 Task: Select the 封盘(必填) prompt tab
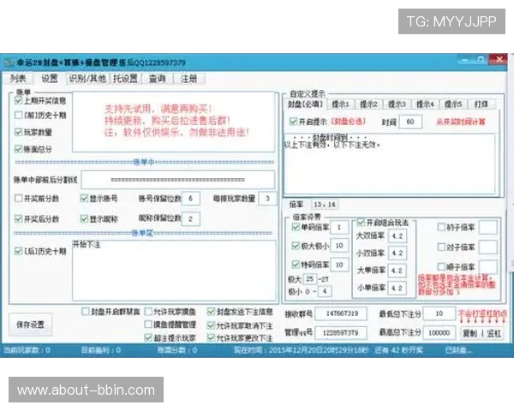pyautogui.click(x=305, y=104)
